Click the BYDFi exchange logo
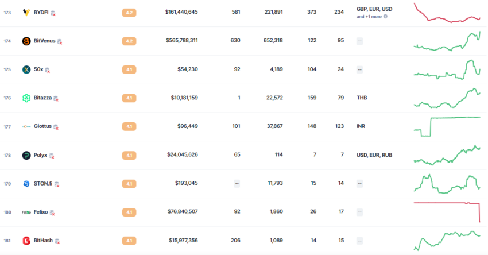This screenshot has height=255, width=488. (x=26, y=13)
